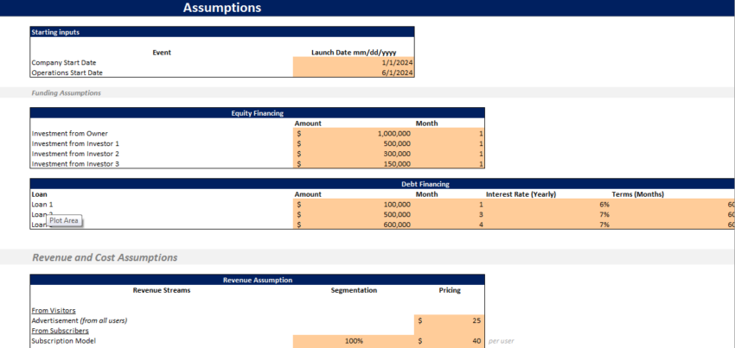Click the Revenue and Cost Assumptions heading
Screen dimensions: 735x348
(105, 257)
